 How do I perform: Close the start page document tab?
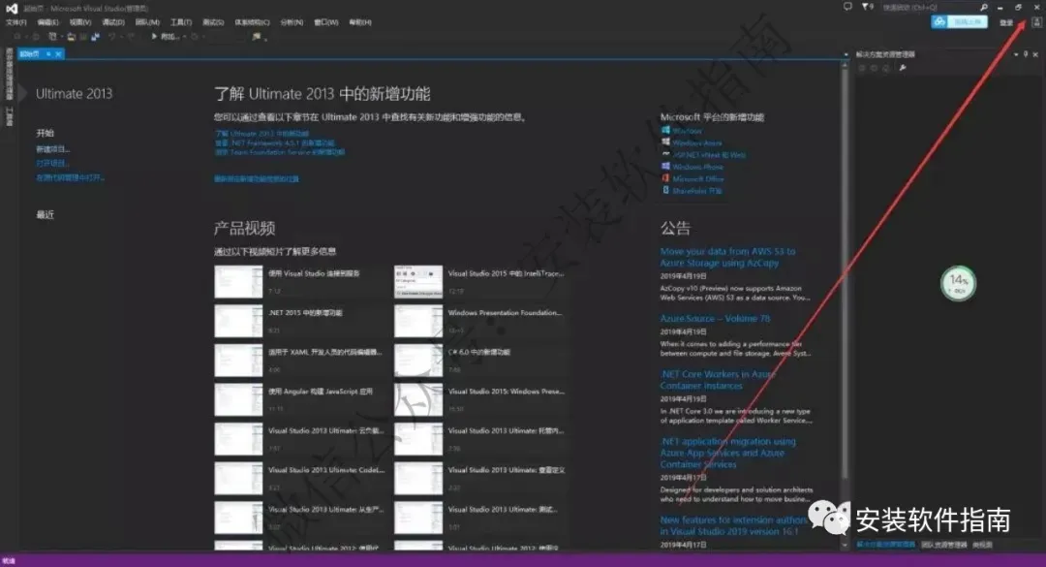coord(59,53)
